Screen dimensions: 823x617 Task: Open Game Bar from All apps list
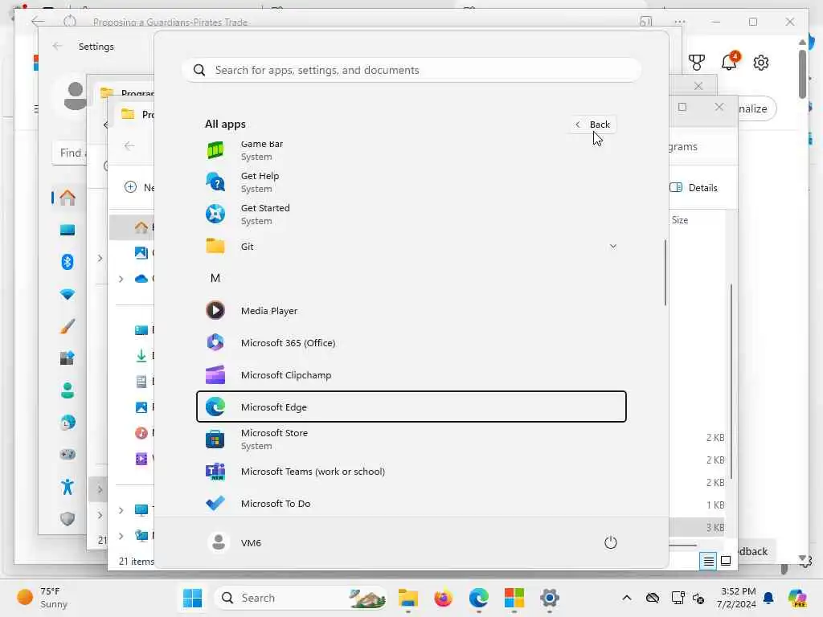(x=411, y=150)
